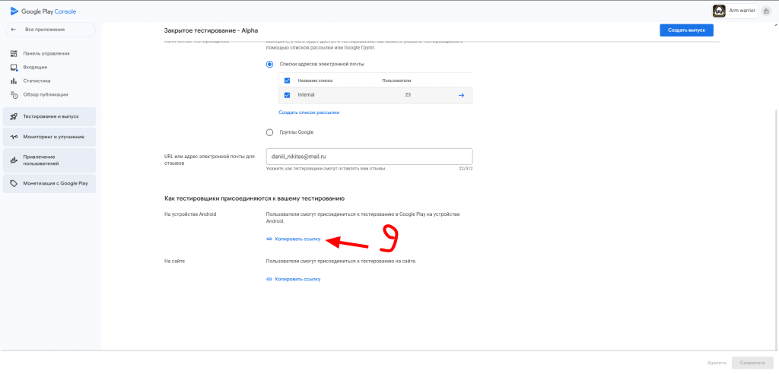Click the Пользователи column header
The height and width of the screenshot is (374, 779).
(396, 81)
